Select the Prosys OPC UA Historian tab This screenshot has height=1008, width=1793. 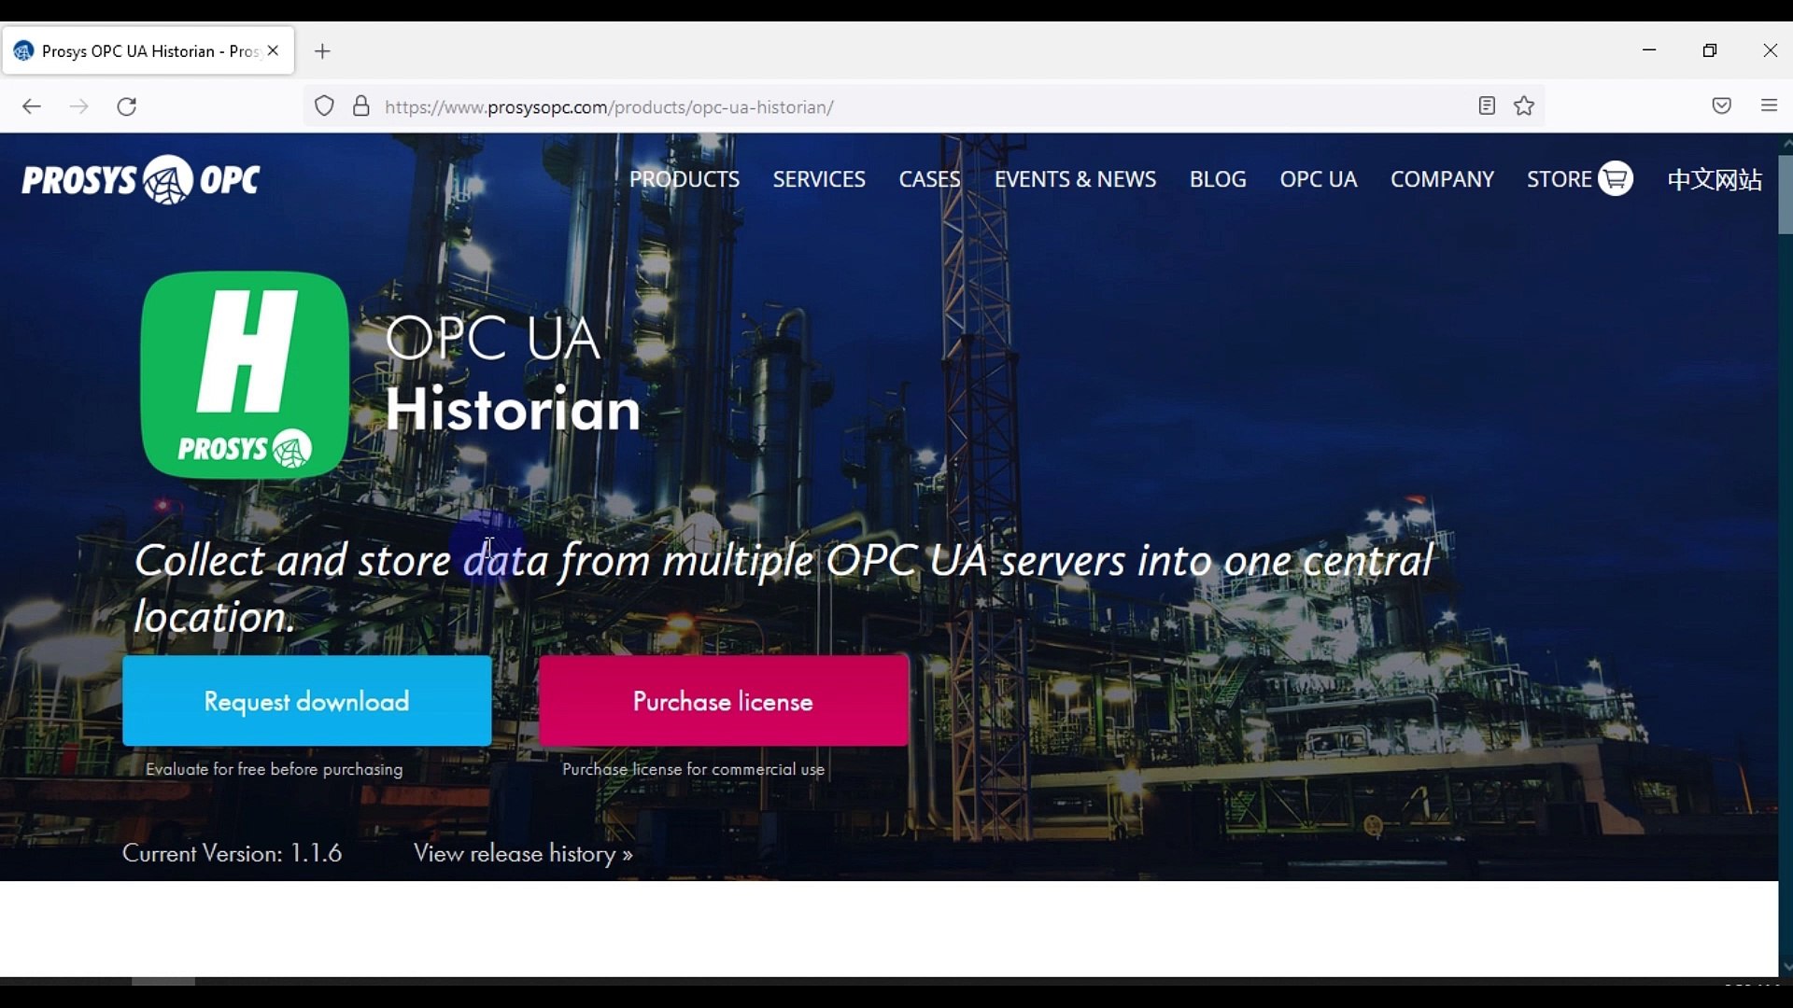[x=148, y=51]
